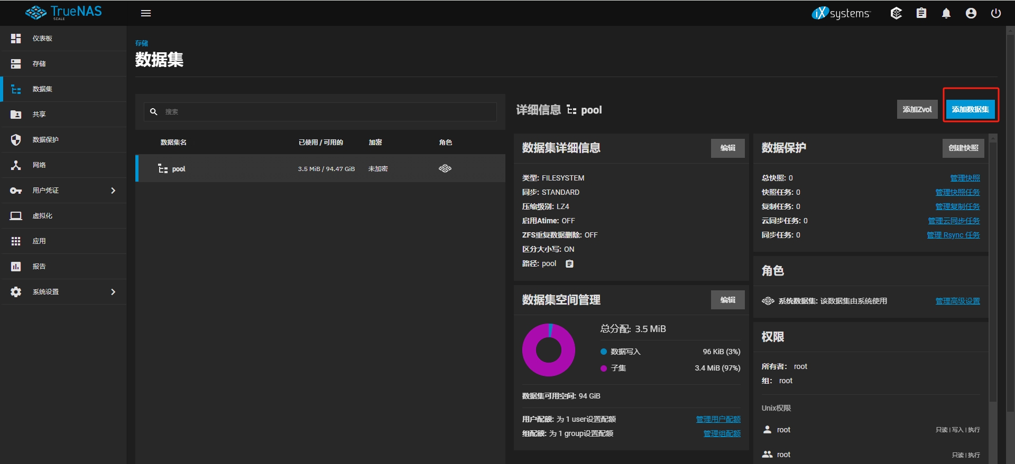Toggle the hamburger sidebar menu
Screen dimensions: 1015x464
tap(146, 13)
